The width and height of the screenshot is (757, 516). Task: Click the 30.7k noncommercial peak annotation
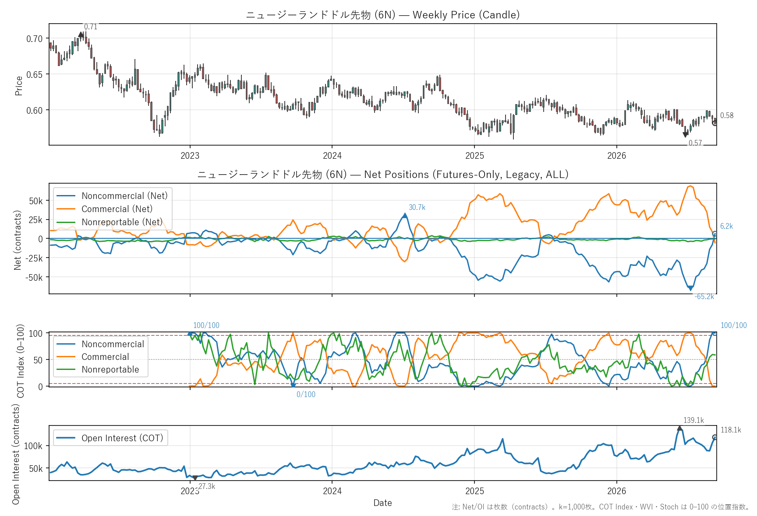tap(417, 207)
